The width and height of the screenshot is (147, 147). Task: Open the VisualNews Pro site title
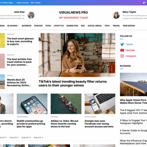click(x=73, y=12)
